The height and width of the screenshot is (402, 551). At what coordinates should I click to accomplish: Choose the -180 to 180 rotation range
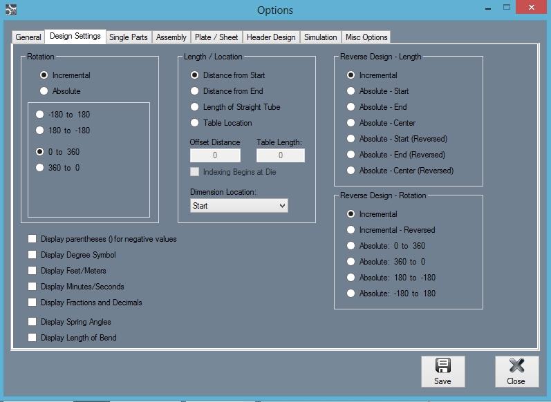[x=40, y=115]
